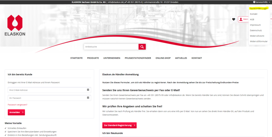The image size is (272, 137).
Task: Focus the Artikelsuche search field
Action: [111, 47]
